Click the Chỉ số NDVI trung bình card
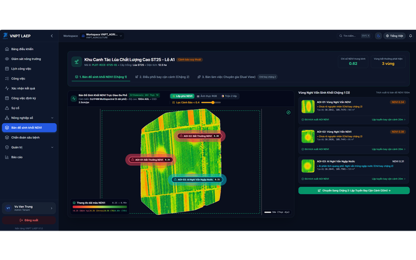The width and height of the screenshot is (416, 260). point(353,62)
